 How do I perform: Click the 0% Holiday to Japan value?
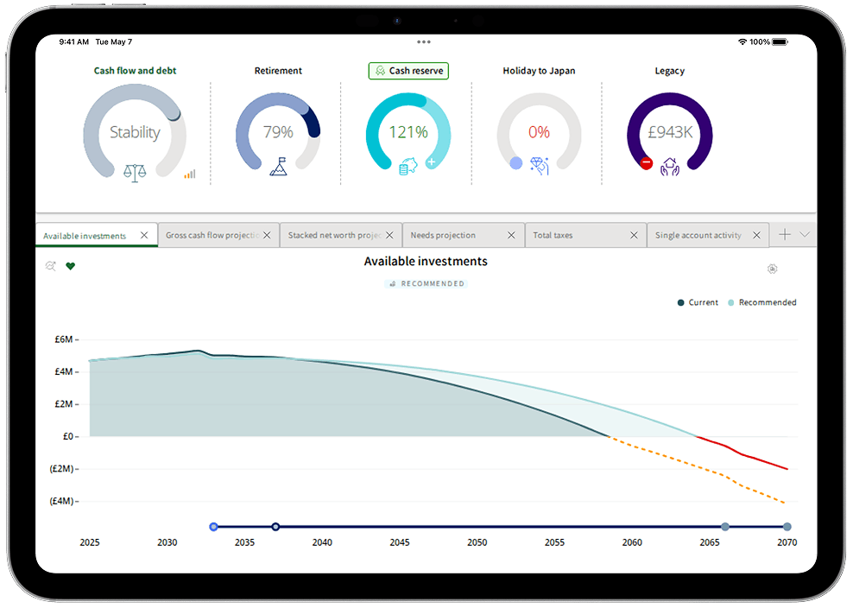(539, 132)
